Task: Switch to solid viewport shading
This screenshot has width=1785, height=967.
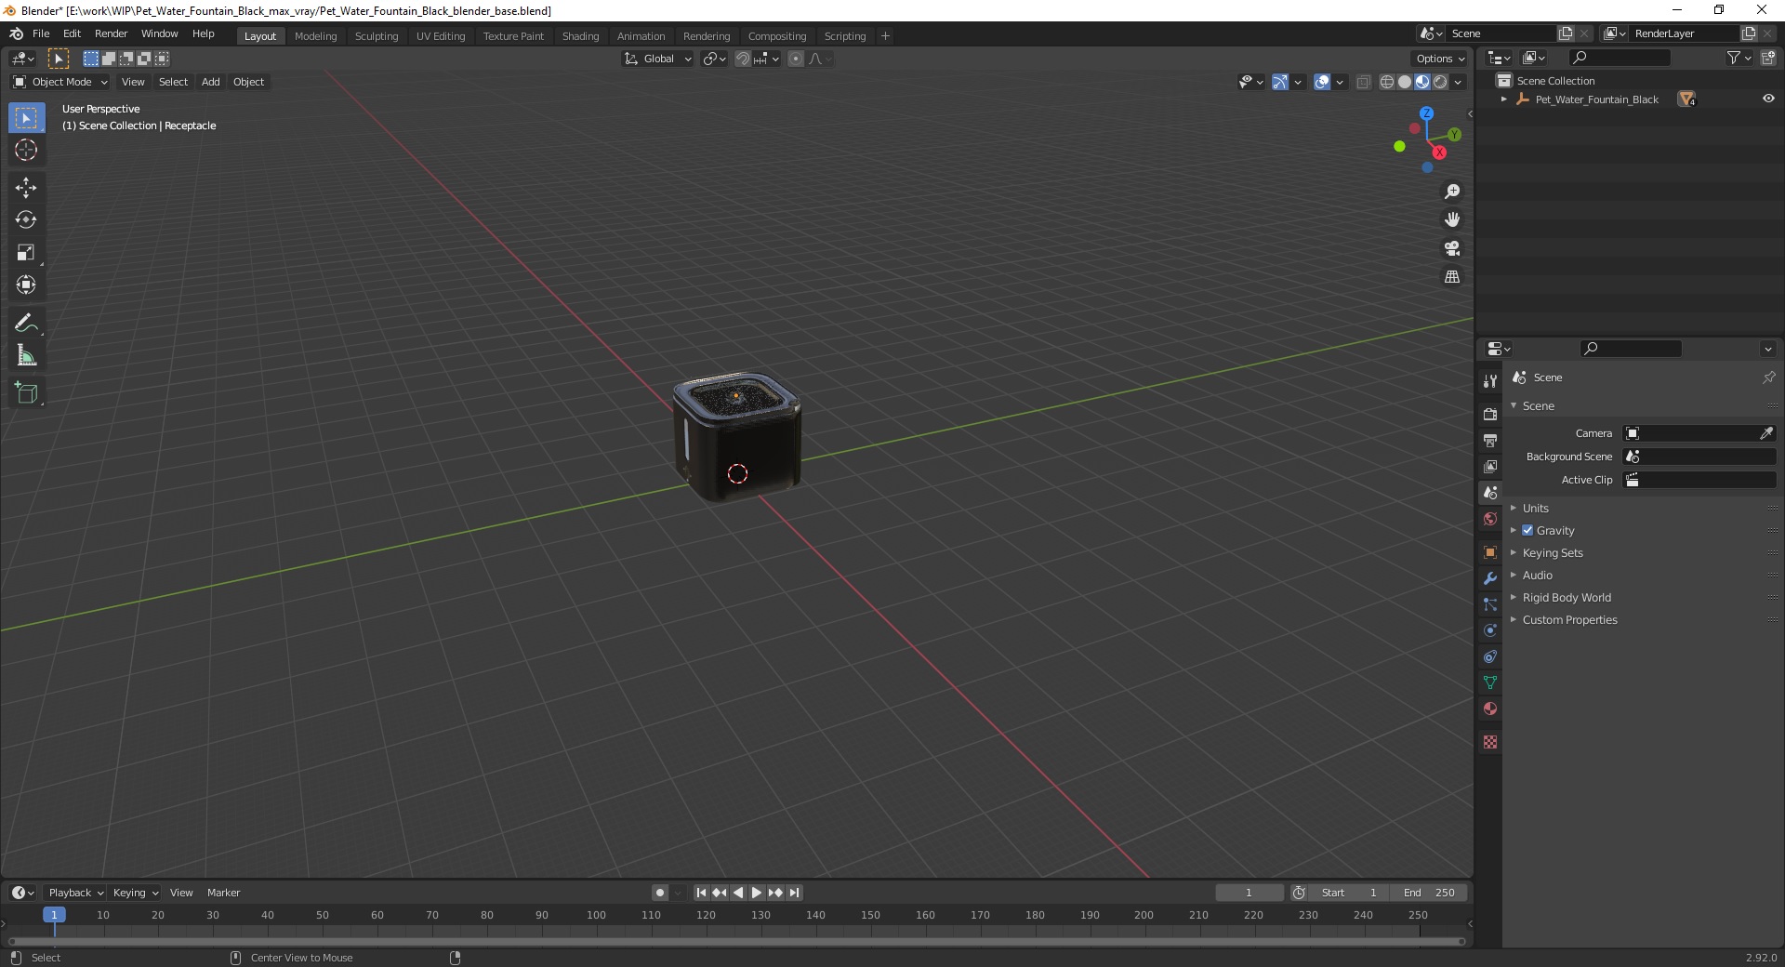Action: click(x=1405, y=82)
